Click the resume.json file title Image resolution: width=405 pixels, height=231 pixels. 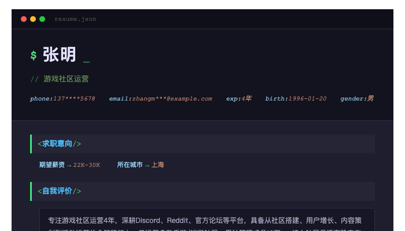(75, 19)
